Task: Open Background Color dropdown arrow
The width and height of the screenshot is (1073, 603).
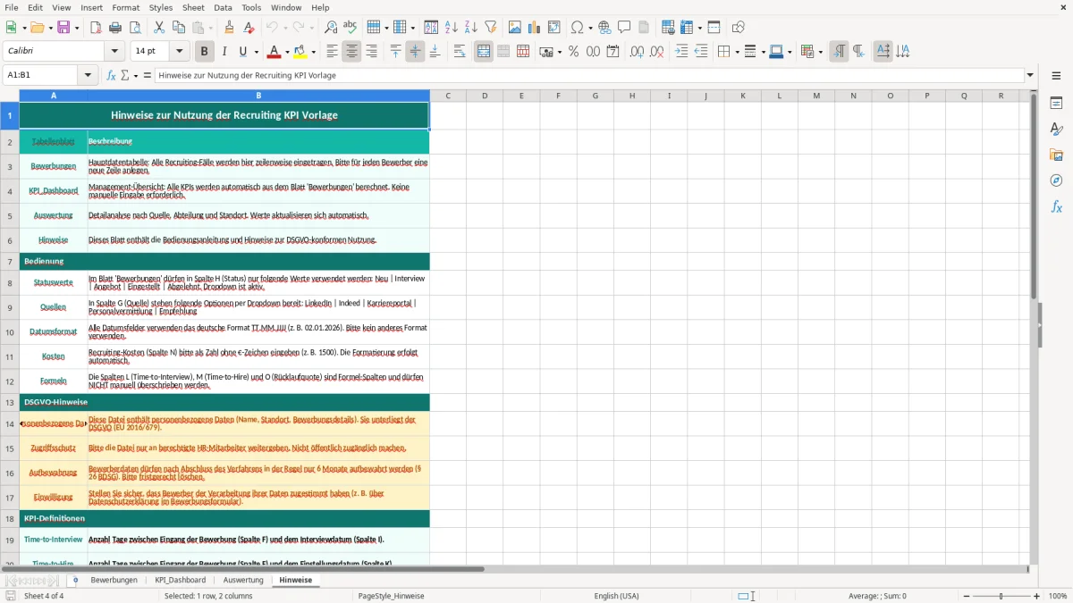Action: pyautogui.click(x=314, y=52)
